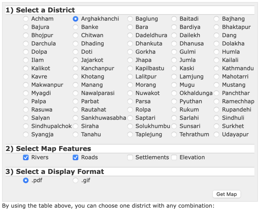Pick Kailali district
The width and height of the screenshot is (262, 212).
(x=216, y=60)
